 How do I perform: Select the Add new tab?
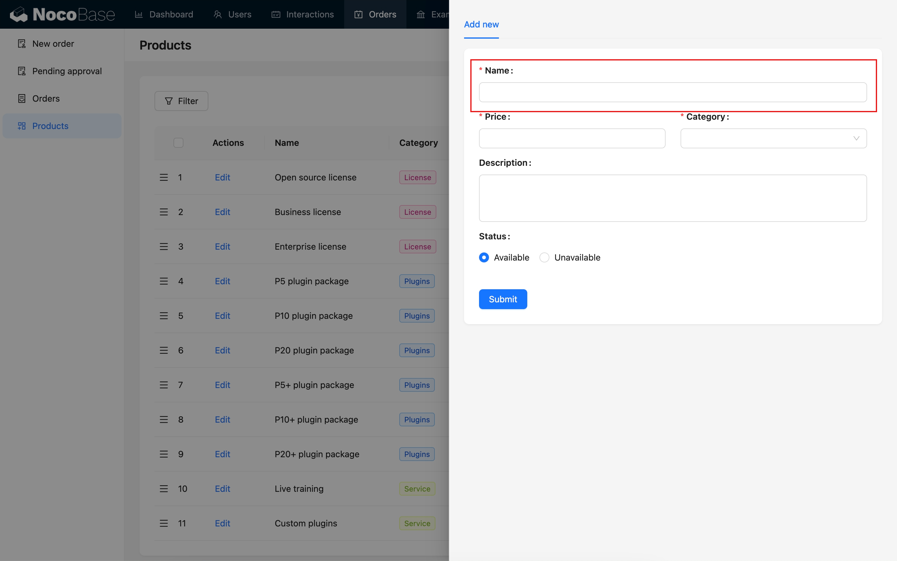481,25
